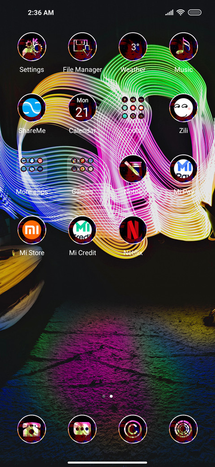215x467 pixels.
Task: Open the Games folder
Action: click(x=82, y=169)
